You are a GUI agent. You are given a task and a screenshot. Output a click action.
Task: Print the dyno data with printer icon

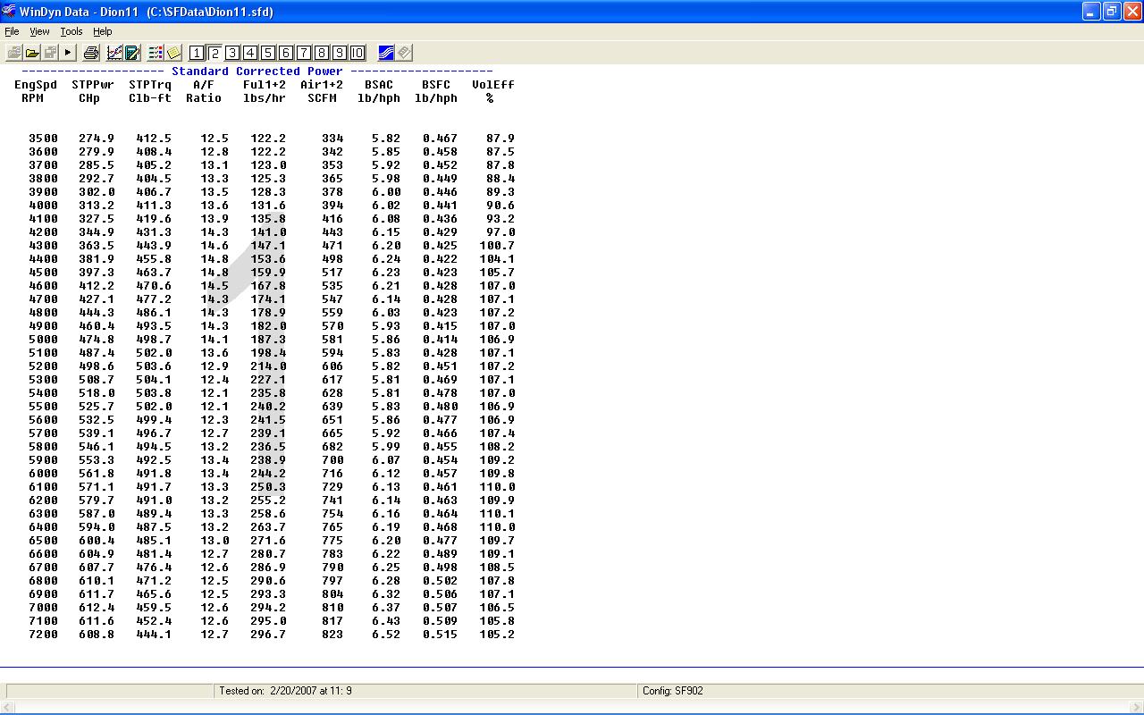90,53
